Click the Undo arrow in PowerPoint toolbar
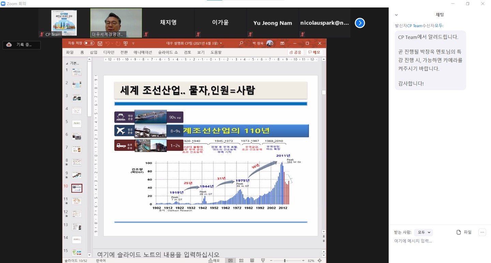Screen dimensions: 491x263 pyautogui.click(x=107, y=43)
